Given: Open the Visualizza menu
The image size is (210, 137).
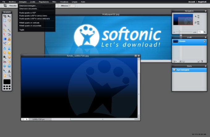Looking at the screenshot, I should [64, 2].
